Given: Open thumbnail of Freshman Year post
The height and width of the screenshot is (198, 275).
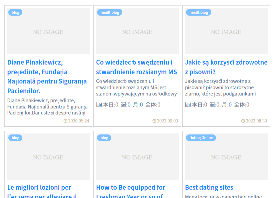Looking at the screenshot, I should tap(137, 156).
